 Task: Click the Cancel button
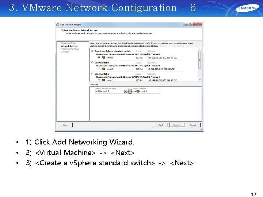(193, 125)
